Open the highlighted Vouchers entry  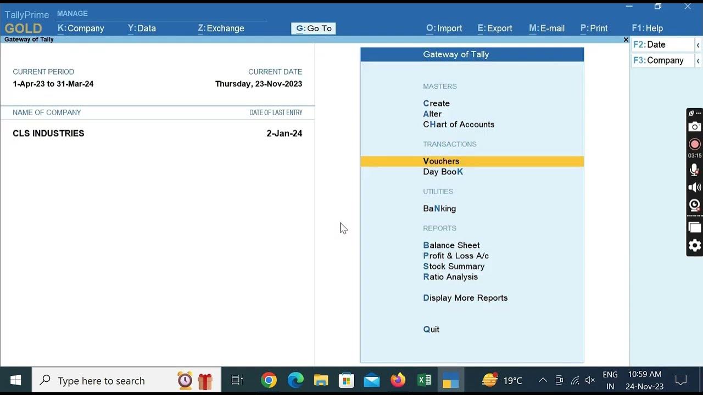(x=472, y=161)
